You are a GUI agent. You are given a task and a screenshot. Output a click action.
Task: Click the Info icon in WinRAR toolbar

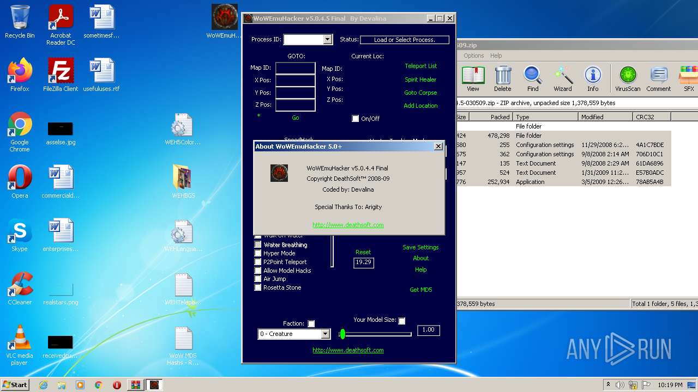pos(593,78)
